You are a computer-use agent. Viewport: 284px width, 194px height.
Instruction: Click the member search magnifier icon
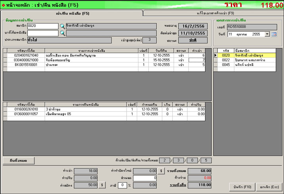coord(63,26)
